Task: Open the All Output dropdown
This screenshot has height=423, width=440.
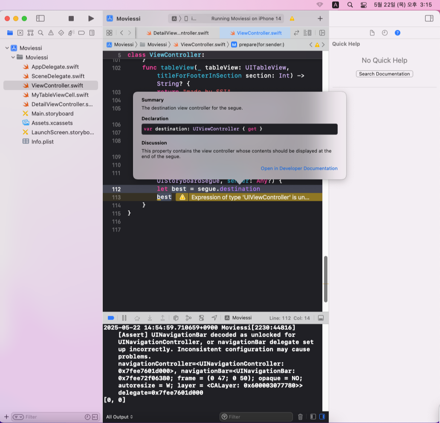Action: [x=119, y=417]
